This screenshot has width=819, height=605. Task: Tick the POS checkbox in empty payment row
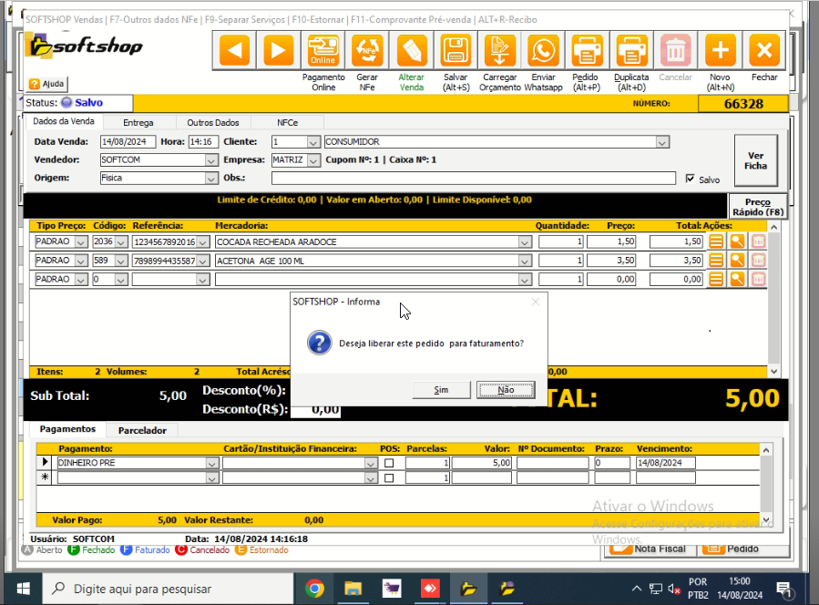pos(389,477)
